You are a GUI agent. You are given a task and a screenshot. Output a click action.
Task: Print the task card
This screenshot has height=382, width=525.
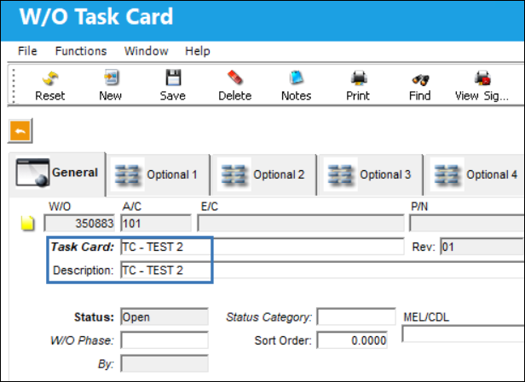(359, 78)
